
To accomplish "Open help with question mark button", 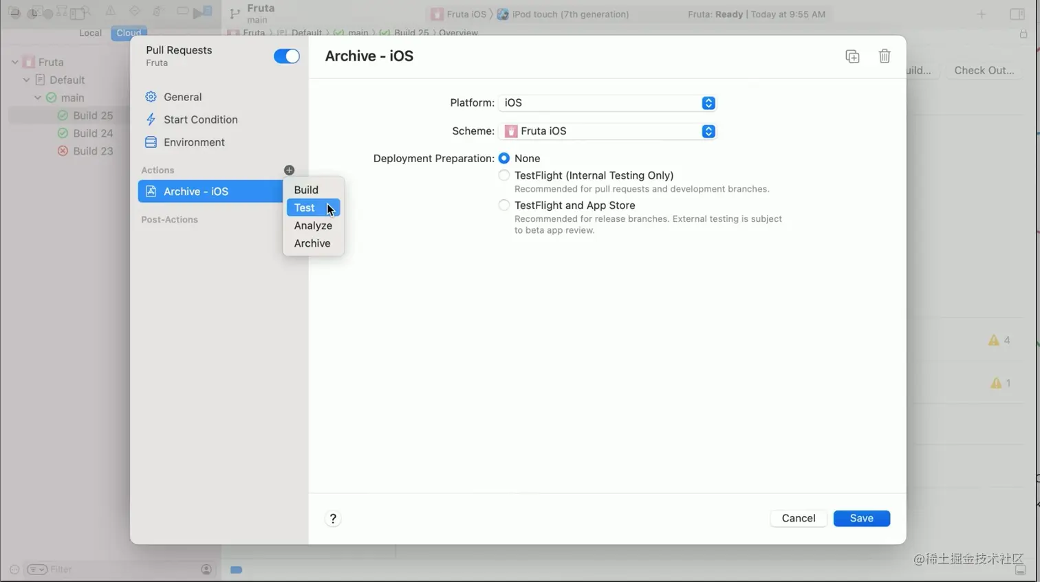I will pos(333,519).
